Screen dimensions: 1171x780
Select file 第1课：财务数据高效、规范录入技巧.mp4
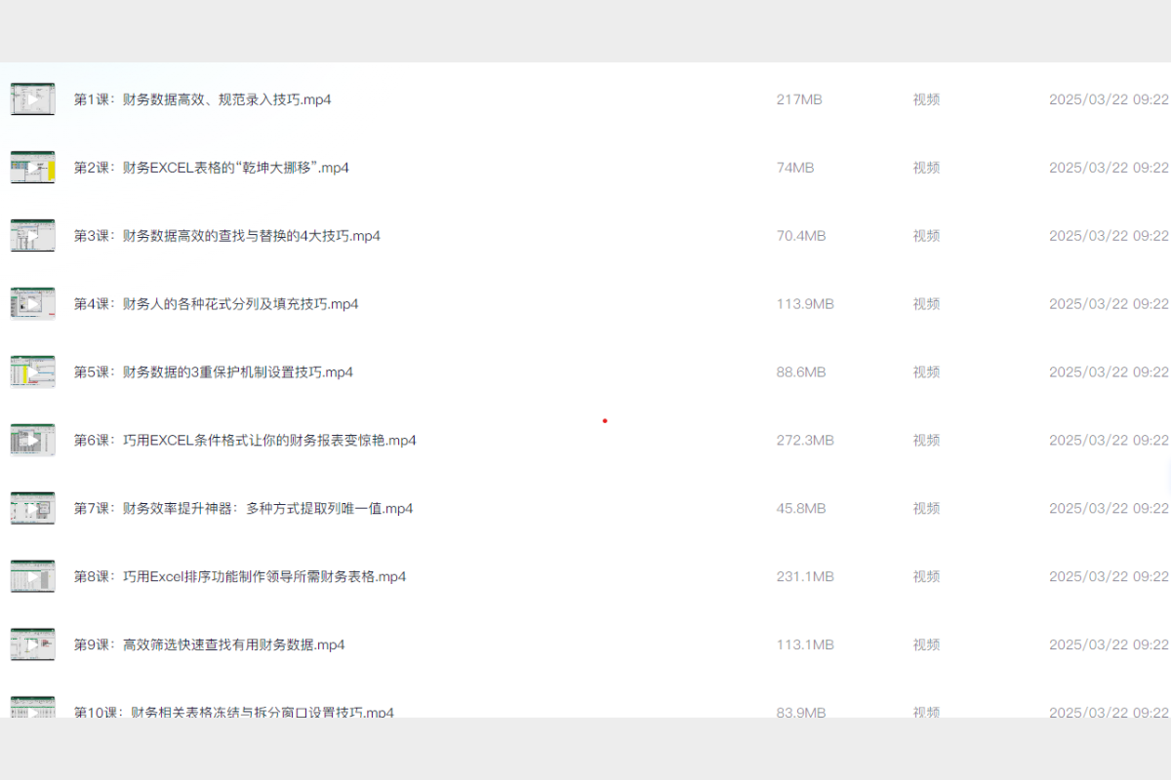click(x=203, y=99)
